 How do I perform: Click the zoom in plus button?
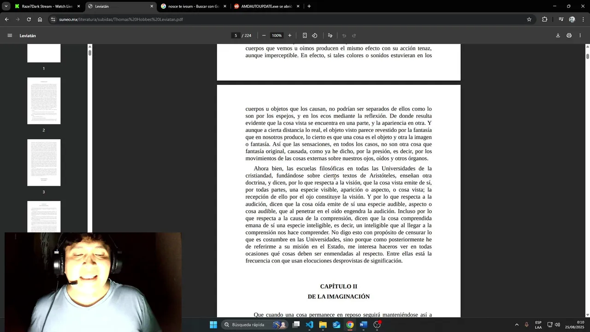(289, 36)
